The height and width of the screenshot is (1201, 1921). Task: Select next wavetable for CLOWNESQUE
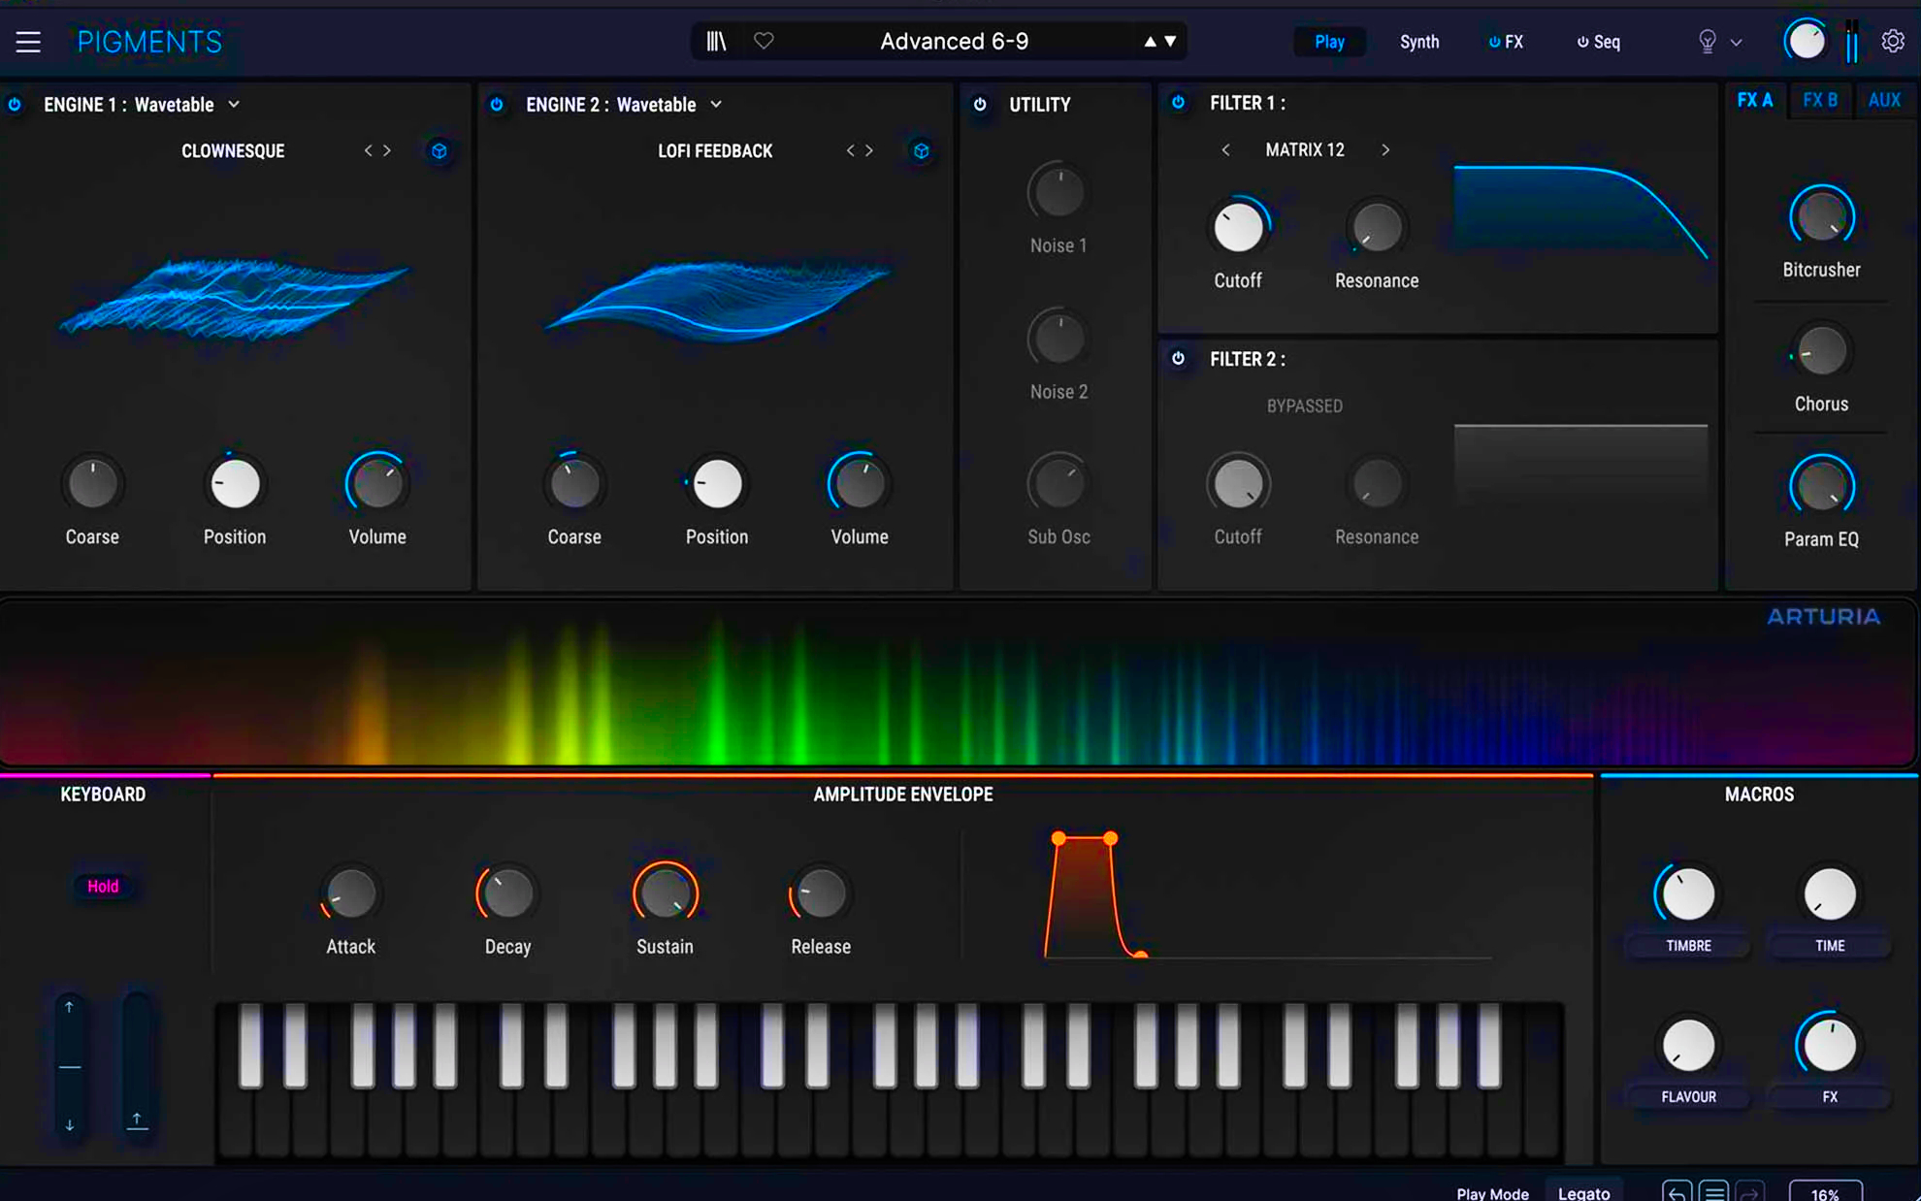(387, 150)
